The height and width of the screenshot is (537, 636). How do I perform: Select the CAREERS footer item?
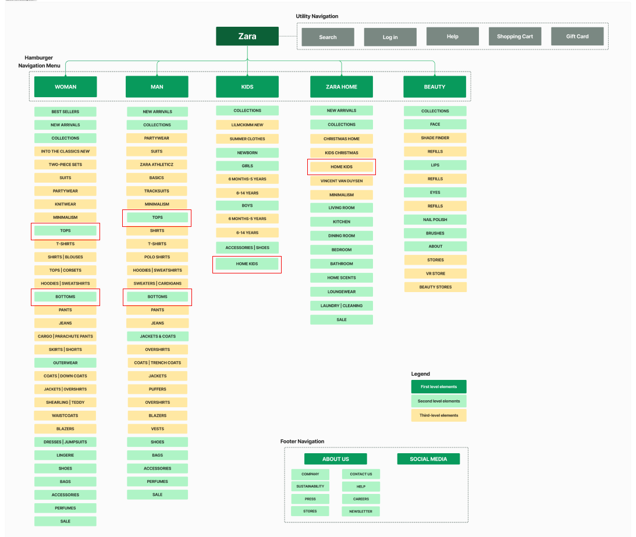point(361,499)
